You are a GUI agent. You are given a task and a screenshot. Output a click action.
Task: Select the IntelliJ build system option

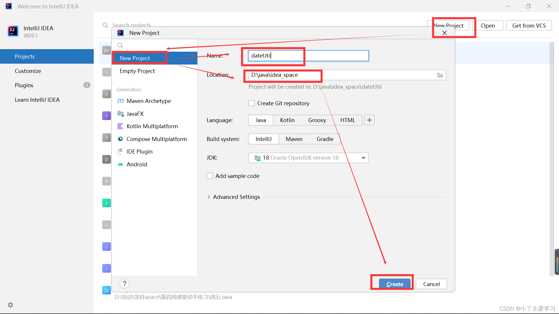click(x=263, y=139)
